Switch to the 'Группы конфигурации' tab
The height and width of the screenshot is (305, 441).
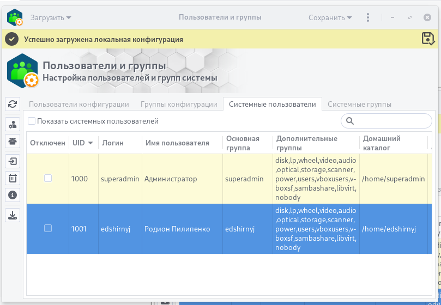[179, 104]
